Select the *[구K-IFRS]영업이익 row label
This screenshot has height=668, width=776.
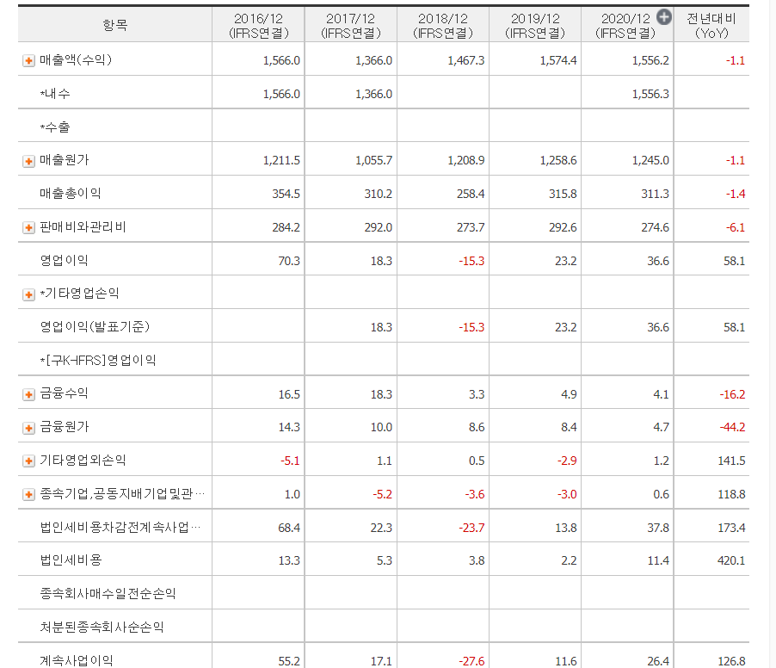(x=98, y=360)
